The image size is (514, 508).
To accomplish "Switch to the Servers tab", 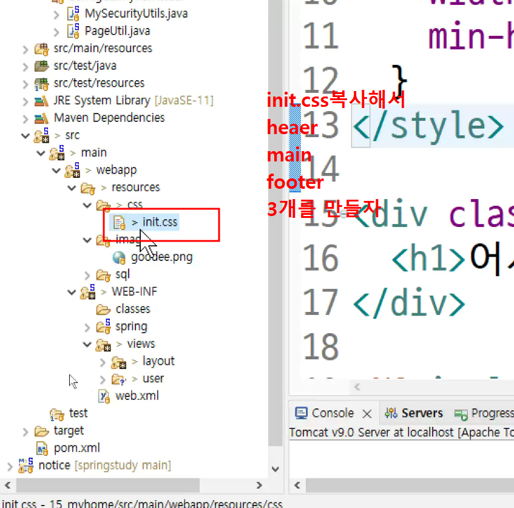I will tap(414, 413).
